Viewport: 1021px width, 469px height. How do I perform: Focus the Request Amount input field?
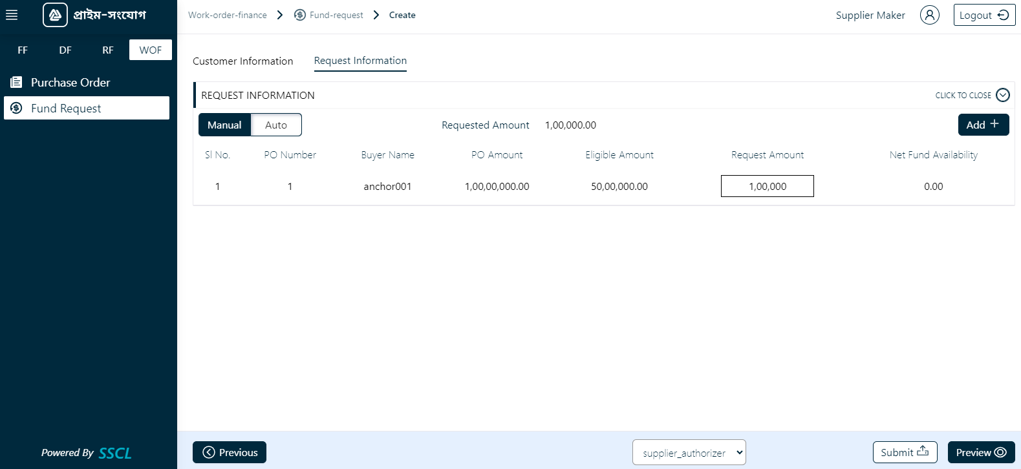point(768,186)
